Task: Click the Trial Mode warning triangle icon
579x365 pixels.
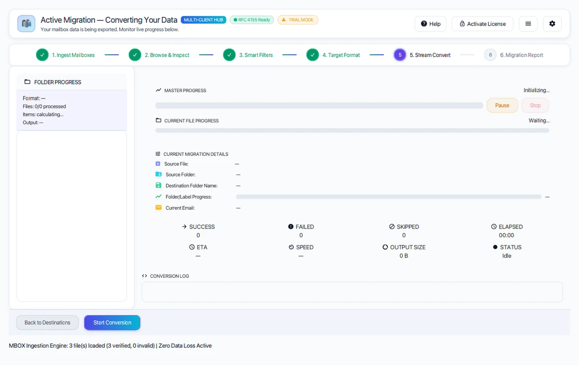Action: click(284, 20)
